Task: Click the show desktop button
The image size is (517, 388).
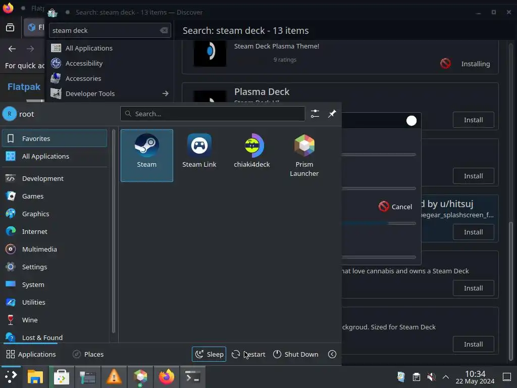Action: pyautogui.click(x=507, y=377)
